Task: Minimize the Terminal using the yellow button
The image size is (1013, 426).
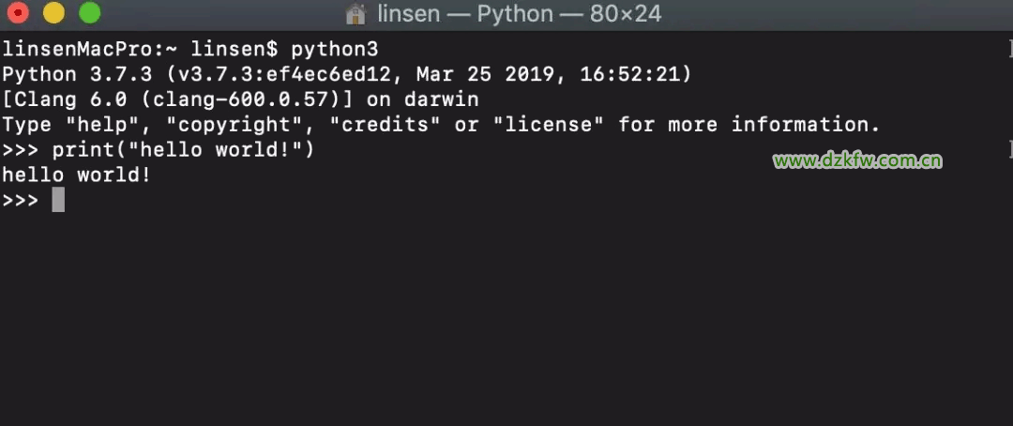Action: point(53,13)
